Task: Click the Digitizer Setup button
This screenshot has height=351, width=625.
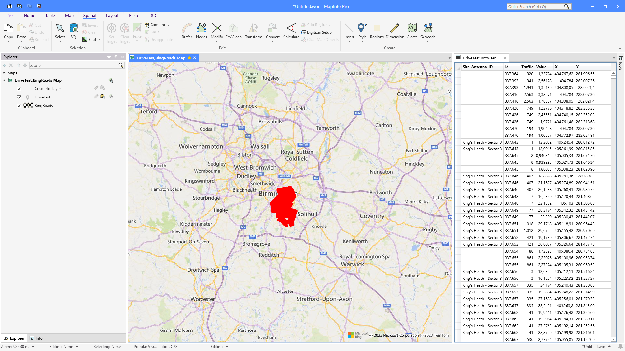Action: pos(316,32)
